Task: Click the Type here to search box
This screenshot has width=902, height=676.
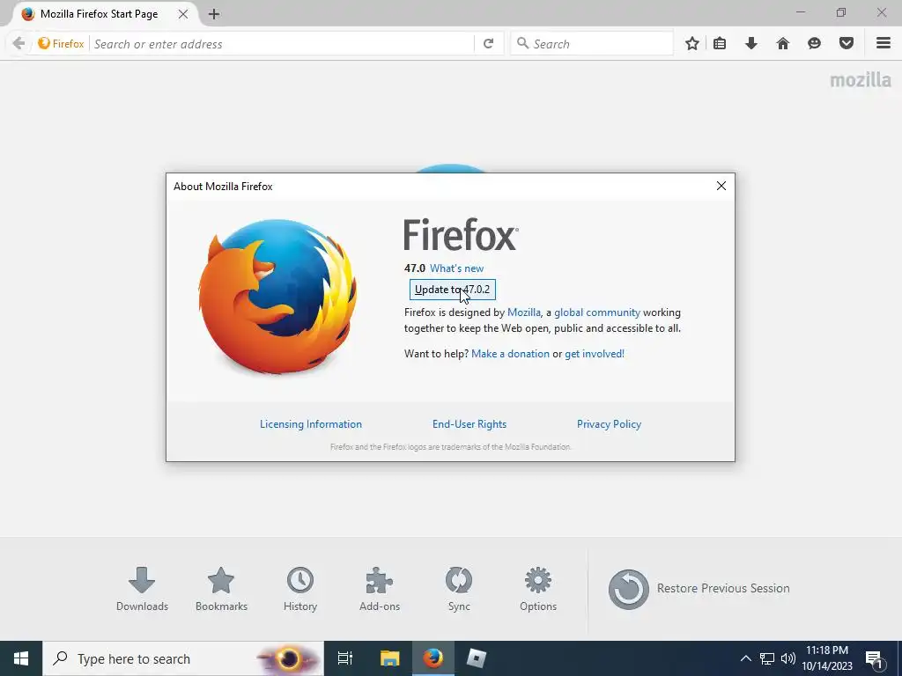Action: point(183,658)
